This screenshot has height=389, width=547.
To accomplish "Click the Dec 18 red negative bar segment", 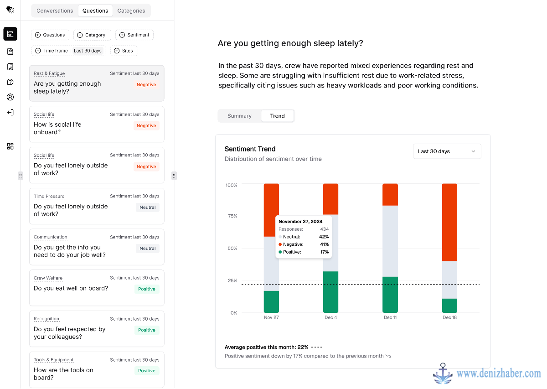I will pos(449,222).
